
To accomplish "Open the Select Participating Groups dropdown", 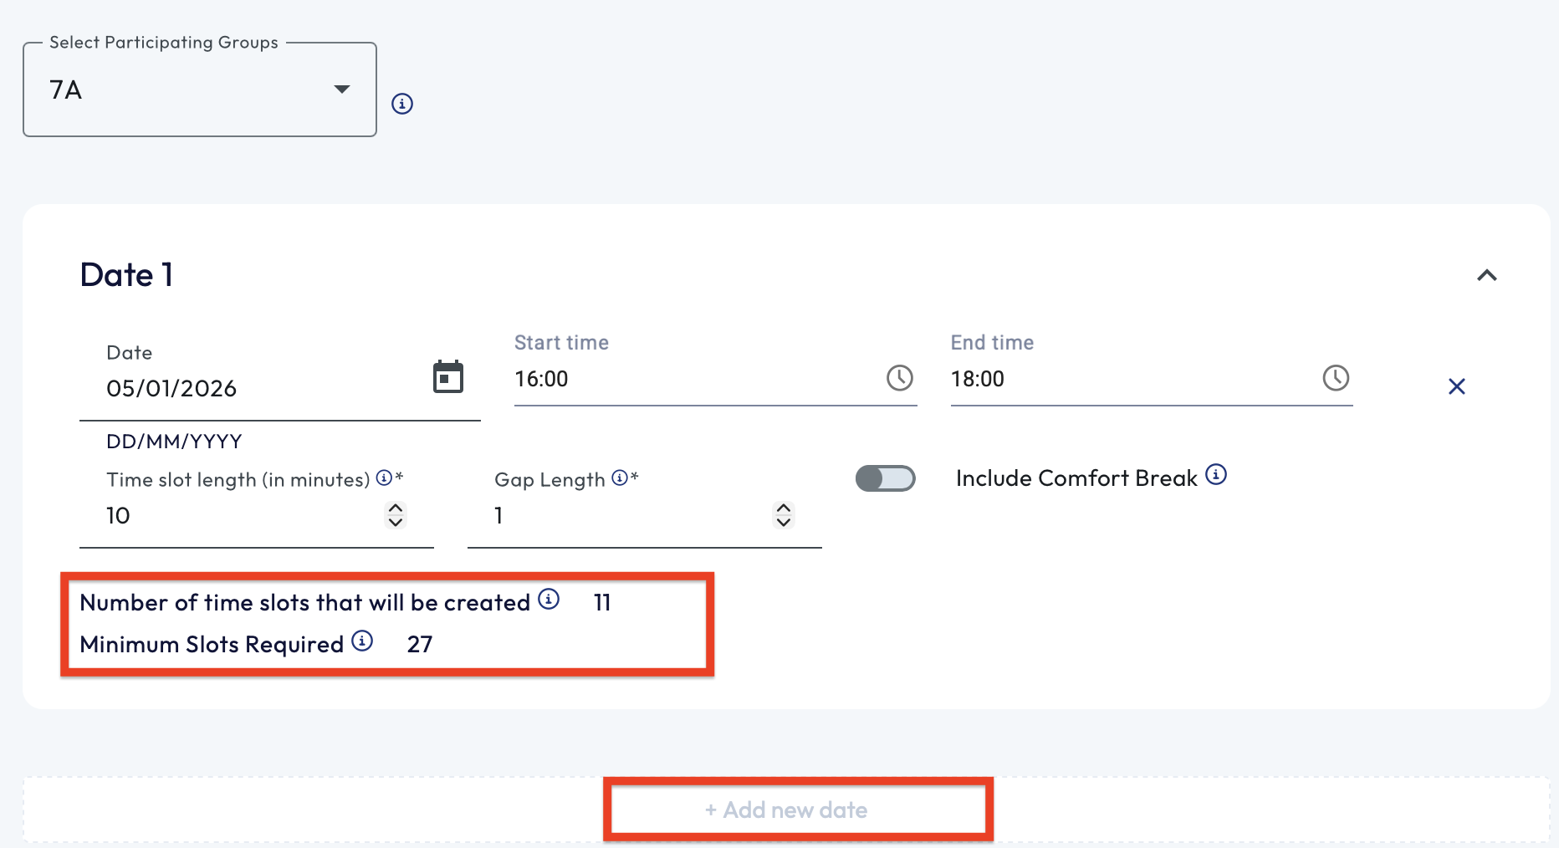I will coord(199,89).
